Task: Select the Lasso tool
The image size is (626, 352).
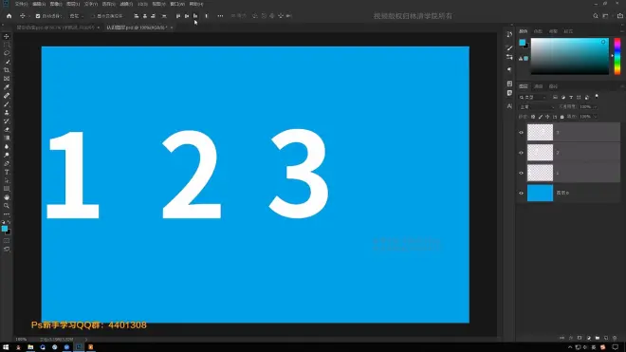Action: click(7, 53)
